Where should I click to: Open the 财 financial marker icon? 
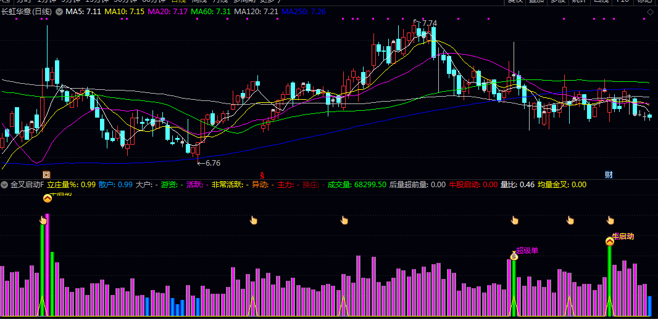pos(609,174)
